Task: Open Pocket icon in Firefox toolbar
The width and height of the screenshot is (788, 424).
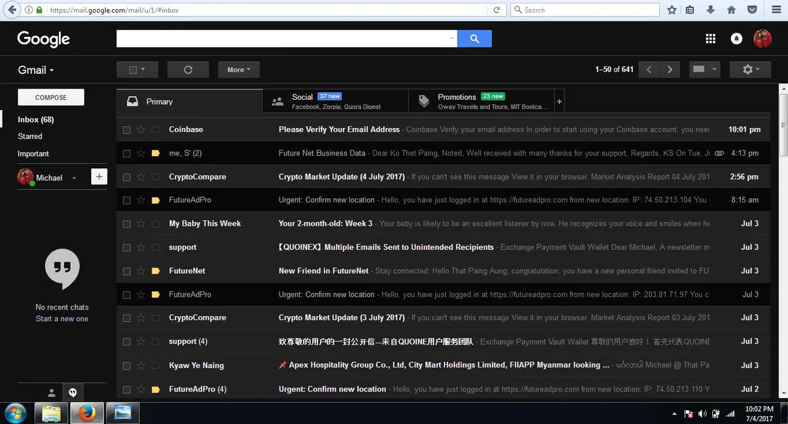Action: click(x=752, y=10)
